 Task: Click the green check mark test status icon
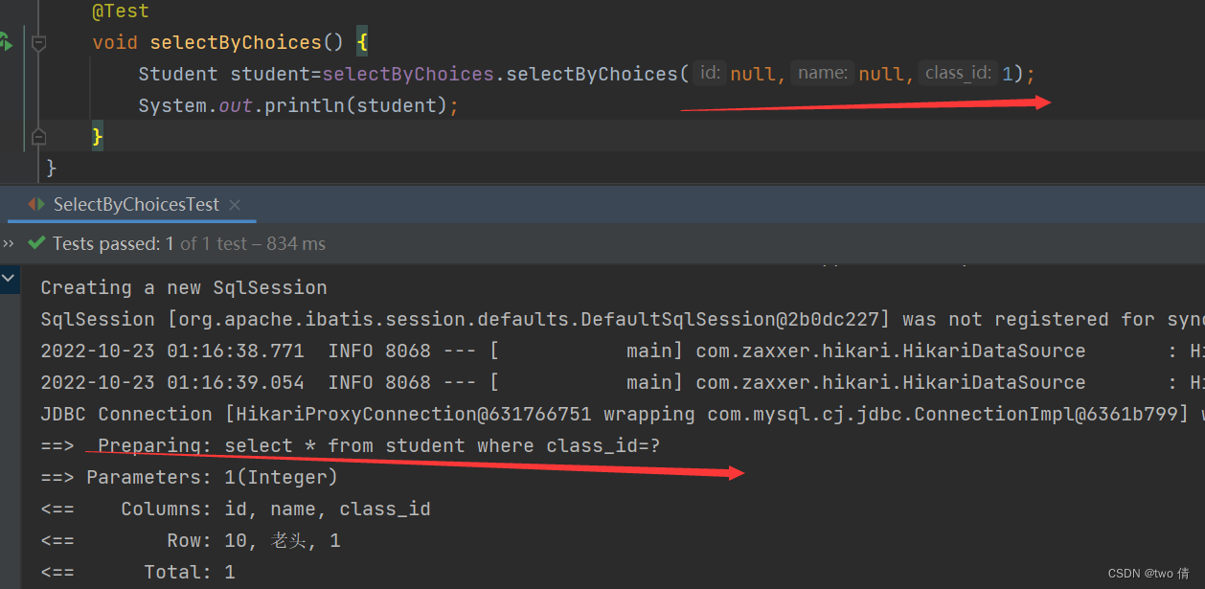click(36, 243)
